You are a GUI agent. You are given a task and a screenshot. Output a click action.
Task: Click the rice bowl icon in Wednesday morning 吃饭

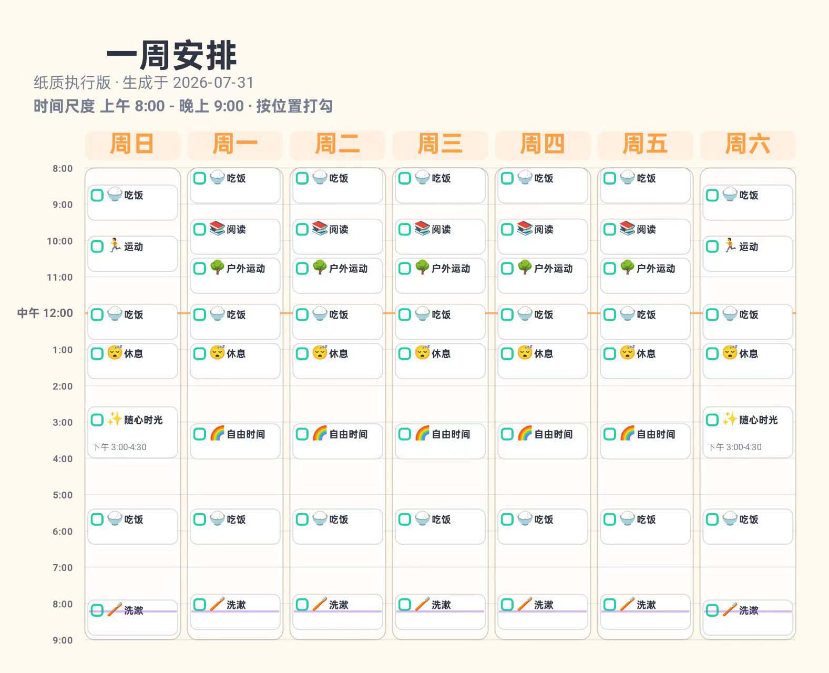422,178
